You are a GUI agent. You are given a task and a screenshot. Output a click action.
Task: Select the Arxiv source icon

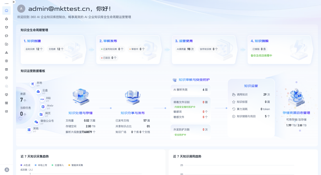click(x=43, y=106)
